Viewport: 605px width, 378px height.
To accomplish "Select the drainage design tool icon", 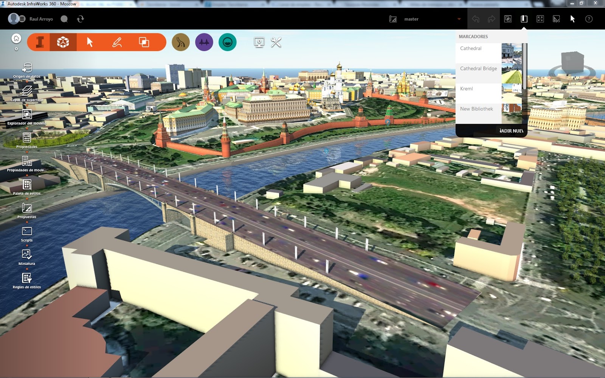I will click(227, 42).
